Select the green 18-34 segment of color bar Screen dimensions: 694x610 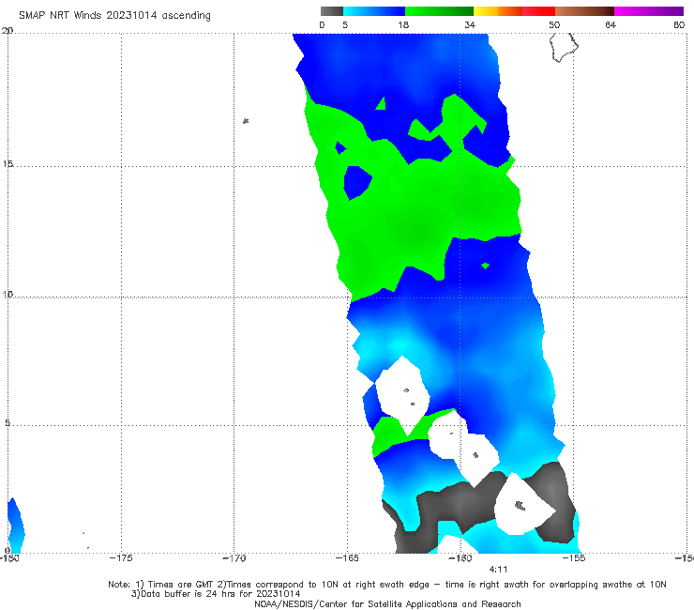[x=439, y=11]
